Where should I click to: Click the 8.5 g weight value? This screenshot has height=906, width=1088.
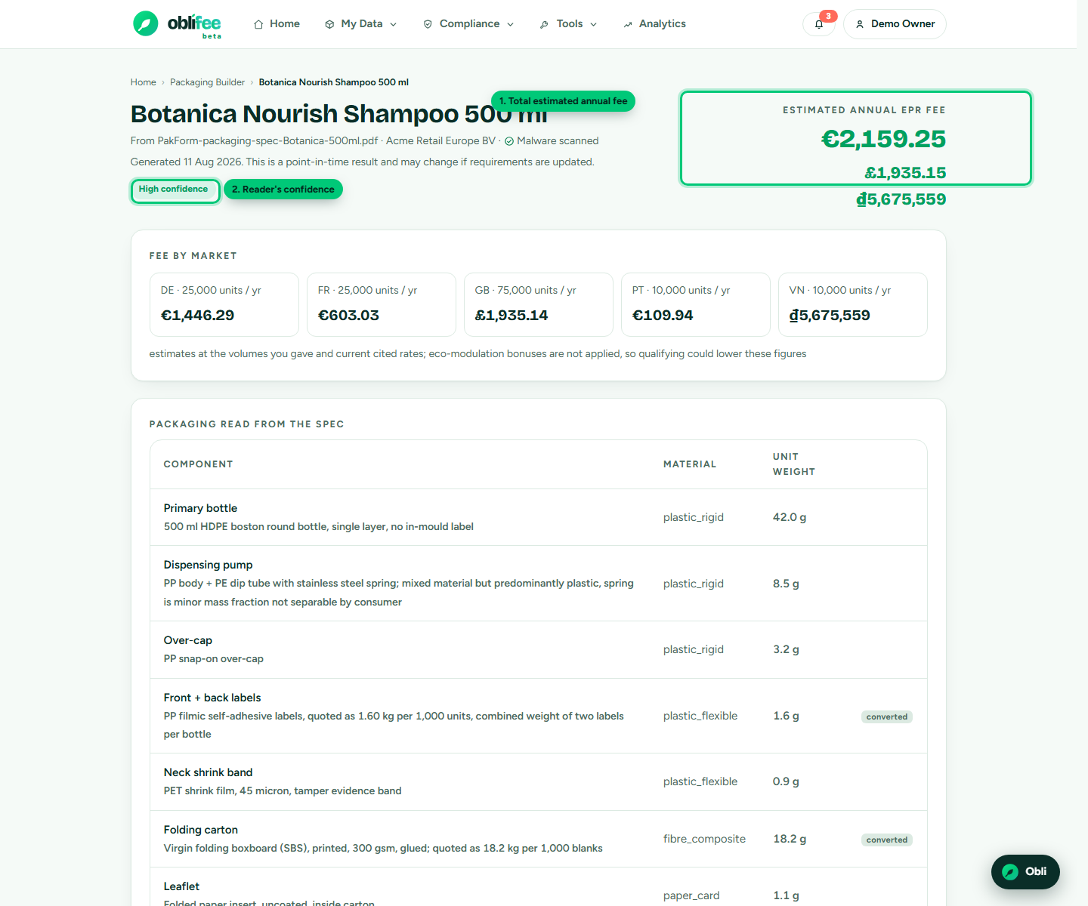click(786, 584)
